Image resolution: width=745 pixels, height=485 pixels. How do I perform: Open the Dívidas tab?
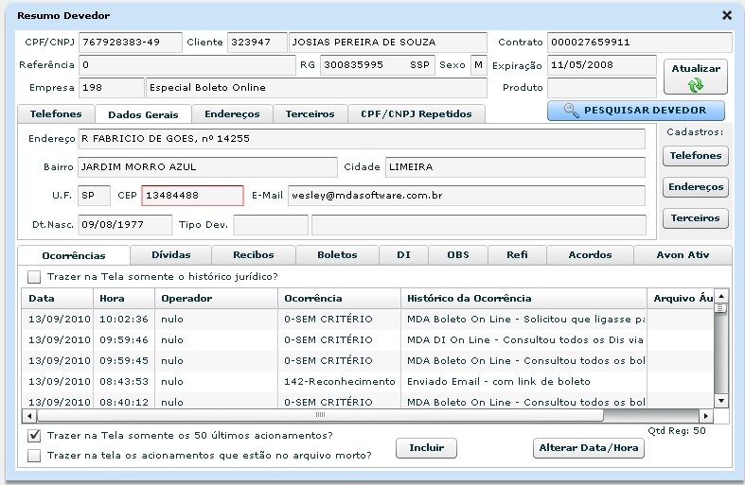point(171,255)
